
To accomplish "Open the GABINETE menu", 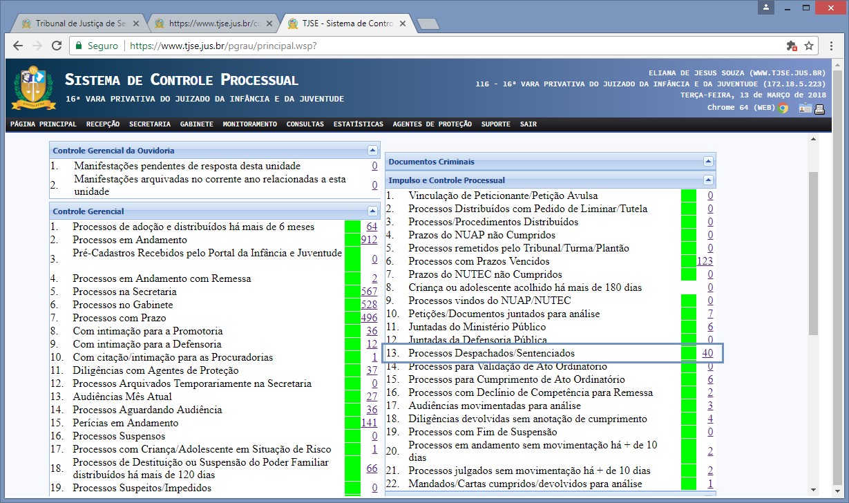I will pos(196,124).
